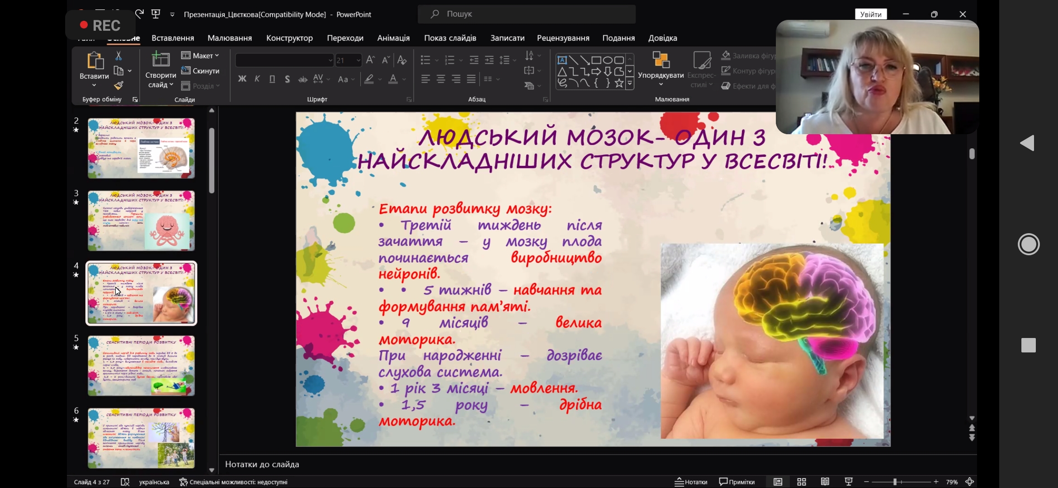Toggle the Нотатки notes pane button

691,482
